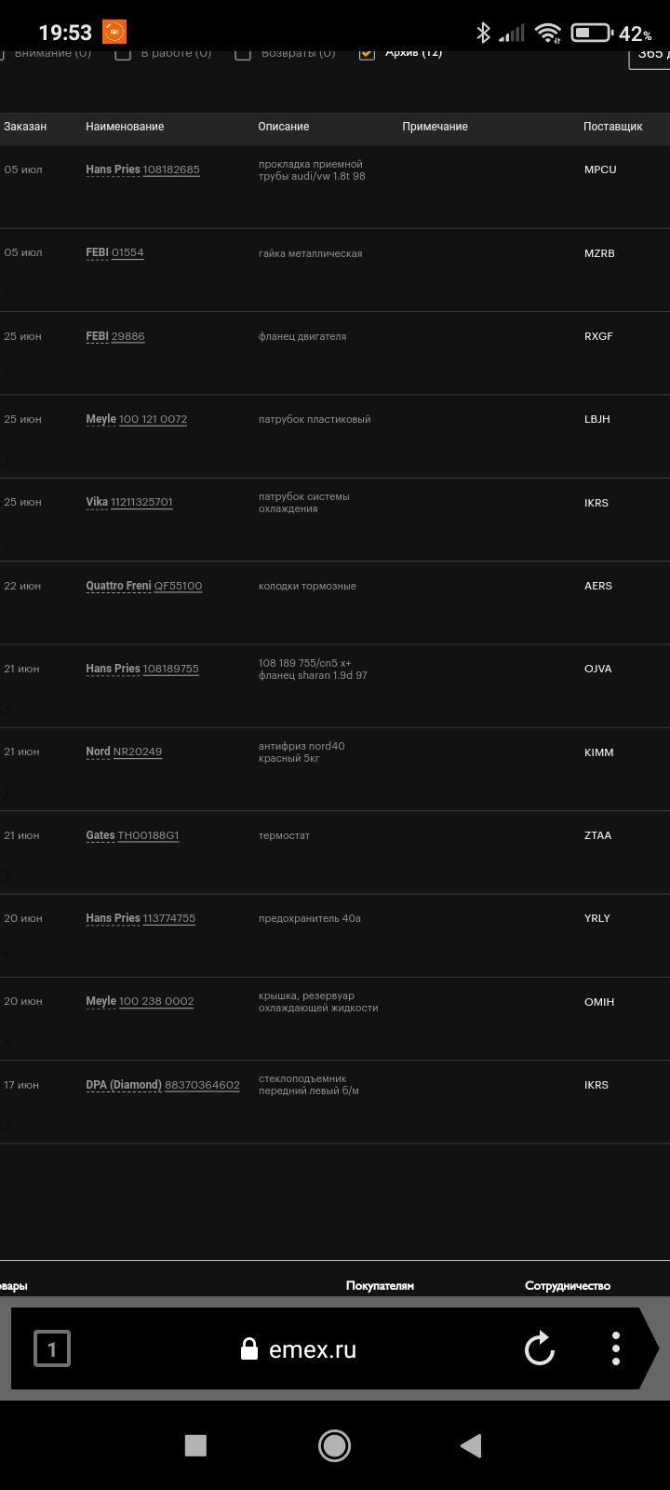
Task: Open Gates part TH00188G1 link
Action: pyautogui.click(x=148, y=835)
